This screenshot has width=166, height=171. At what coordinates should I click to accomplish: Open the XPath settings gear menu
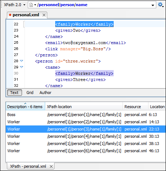click(161, 5)
